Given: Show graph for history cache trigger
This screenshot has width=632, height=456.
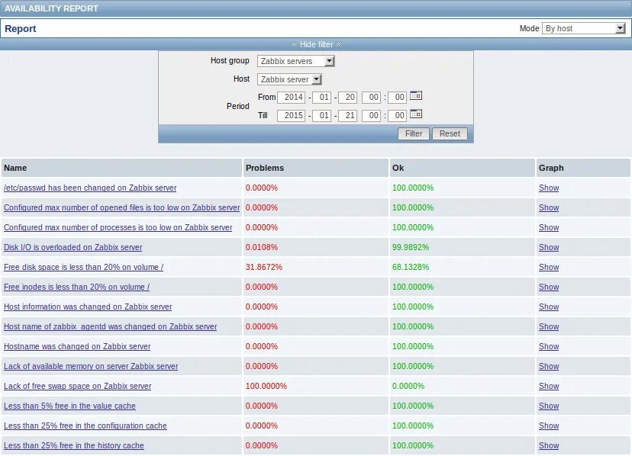Looking at the screenshot, I should (x=549, y=445).
